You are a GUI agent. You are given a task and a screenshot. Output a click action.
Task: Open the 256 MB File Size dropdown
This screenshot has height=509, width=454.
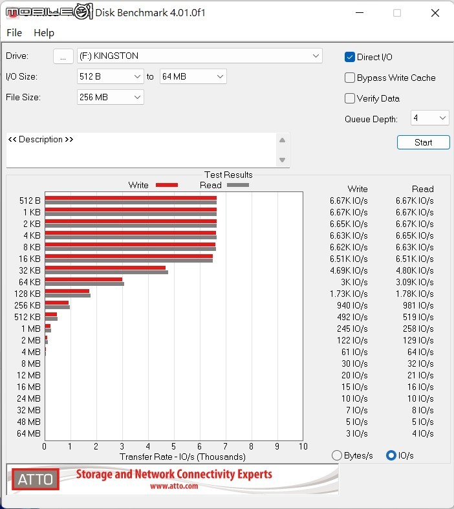111,97
